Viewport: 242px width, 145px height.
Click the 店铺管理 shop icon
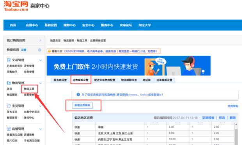[x=9, y=129]
